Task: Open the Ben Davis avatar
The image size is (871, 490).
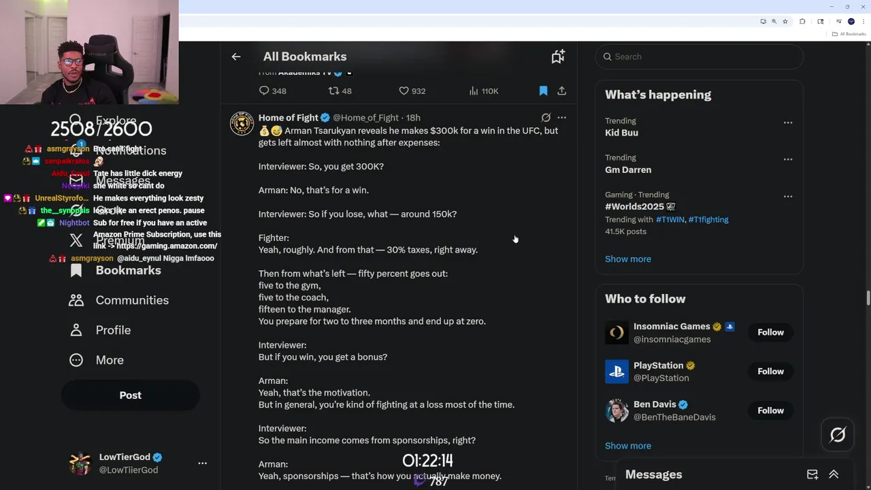Action: [x=617, y=410]
